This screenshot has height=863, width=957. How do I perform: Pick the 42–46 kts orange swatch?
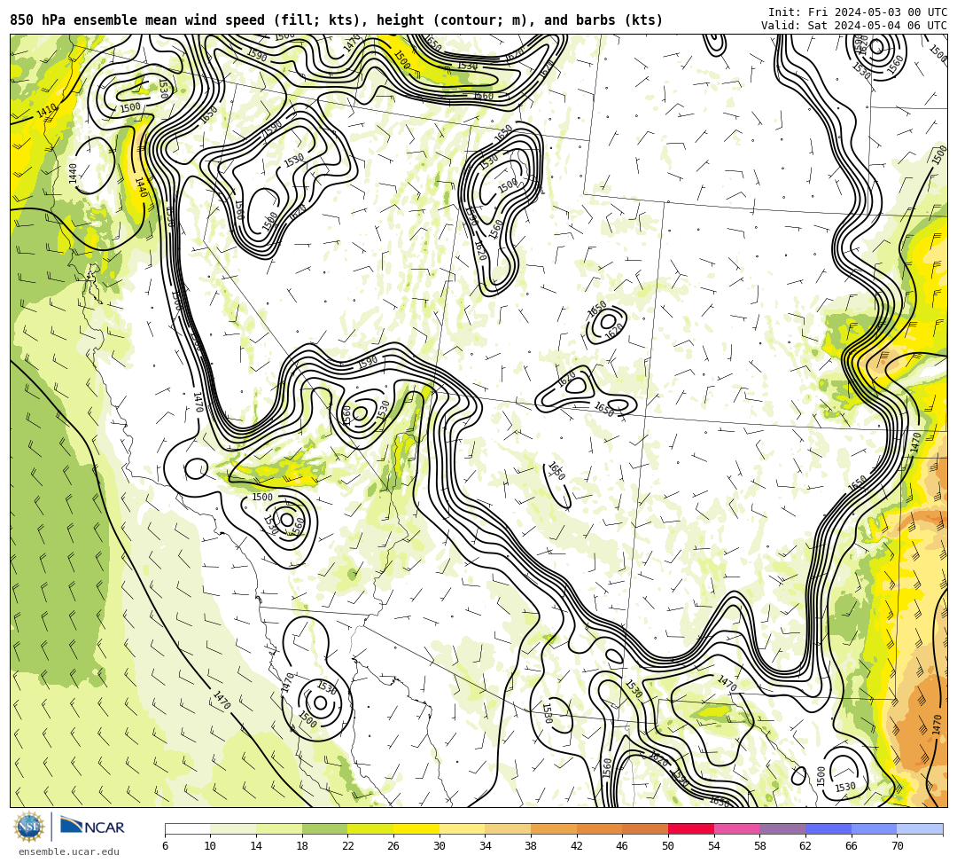599,828
